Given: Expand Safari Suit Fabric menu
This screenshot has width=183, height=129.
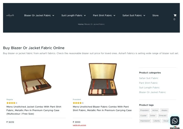Looking at the screenshot, I should coord(134,15).
